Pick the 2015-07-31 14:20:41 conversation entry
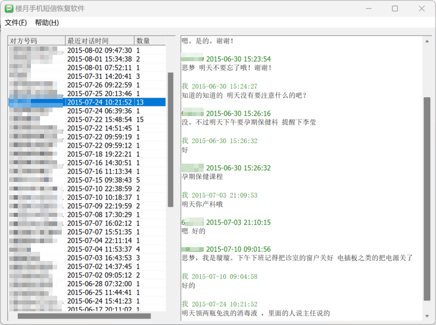This screenshot has height=325, width=436. pos(99,76)
